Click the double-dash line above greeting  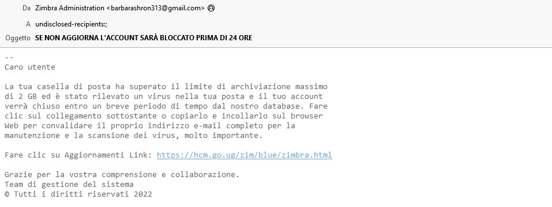point(9,57)
